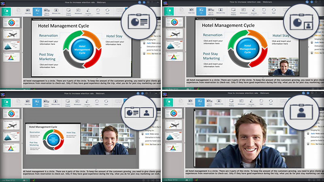This screenshot has height=182, width=324.
Task: Click 'Reservation' heading in the slide-only window
Action: [48, 36]
